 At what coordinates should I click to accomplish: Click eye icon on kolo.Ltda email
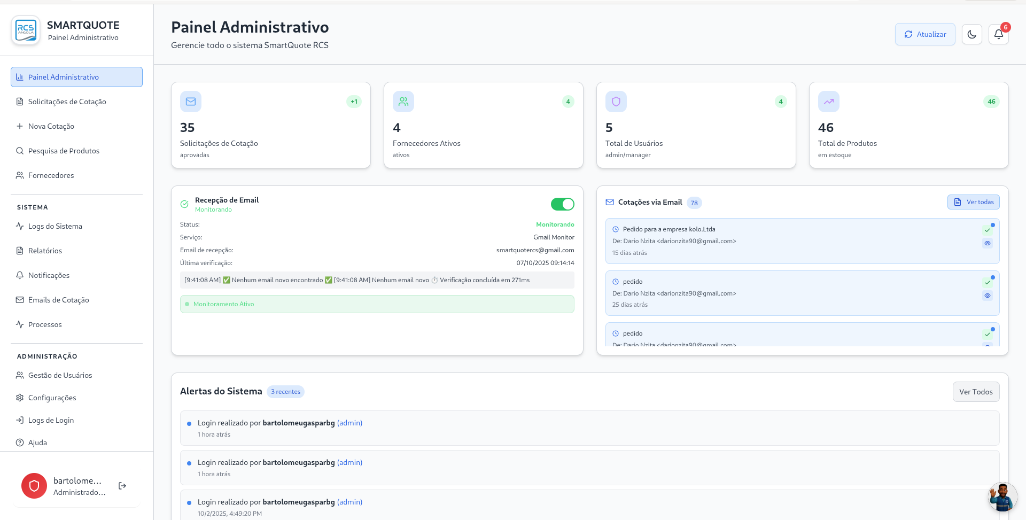[988, 243]
